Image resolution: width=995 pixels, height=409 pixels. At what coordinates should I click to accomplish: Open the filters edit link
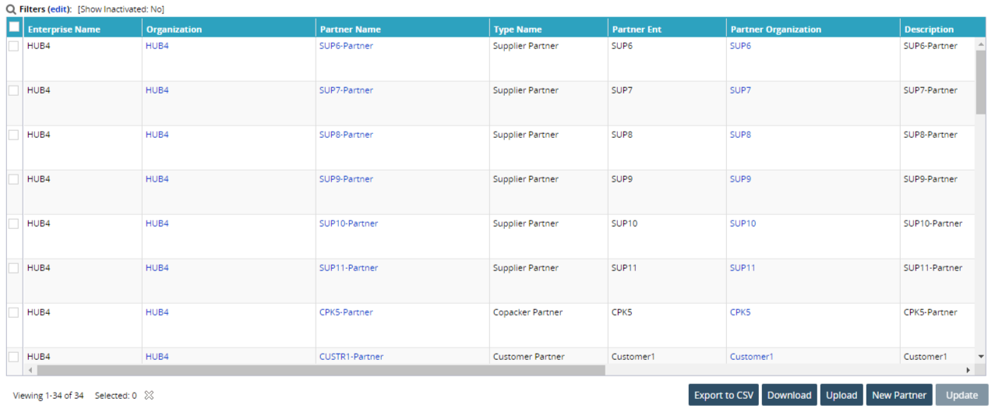(x=58, y=9)
